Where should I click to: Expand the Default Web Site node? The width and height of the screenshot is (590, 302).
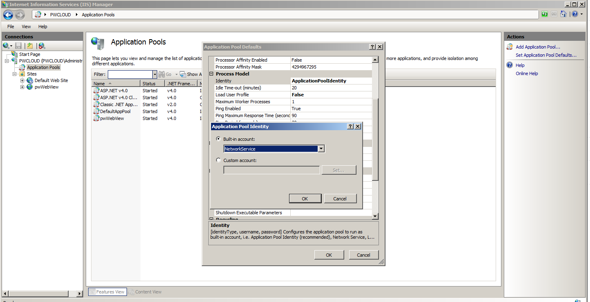point(22,80)
